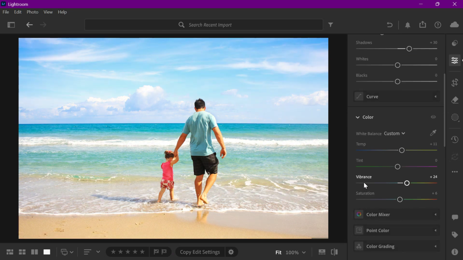
Task: Open the Versions history icon
Action: pos(455,139)
